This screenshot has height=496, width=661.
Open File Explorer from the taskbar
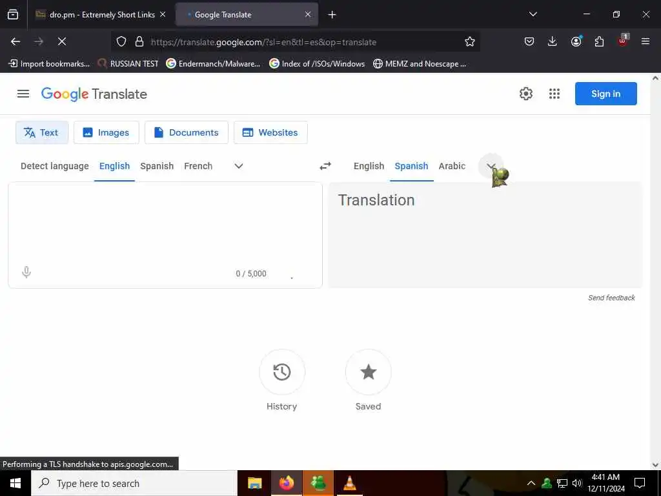(x=254, y=483)
